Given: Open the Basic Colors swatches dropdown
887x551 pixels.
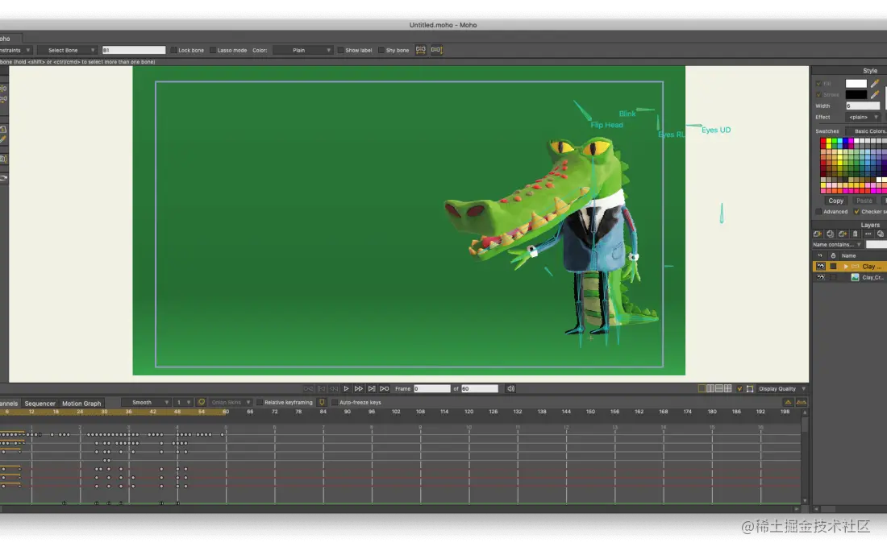Looking at the screenshot, I should tap(867, 131).
